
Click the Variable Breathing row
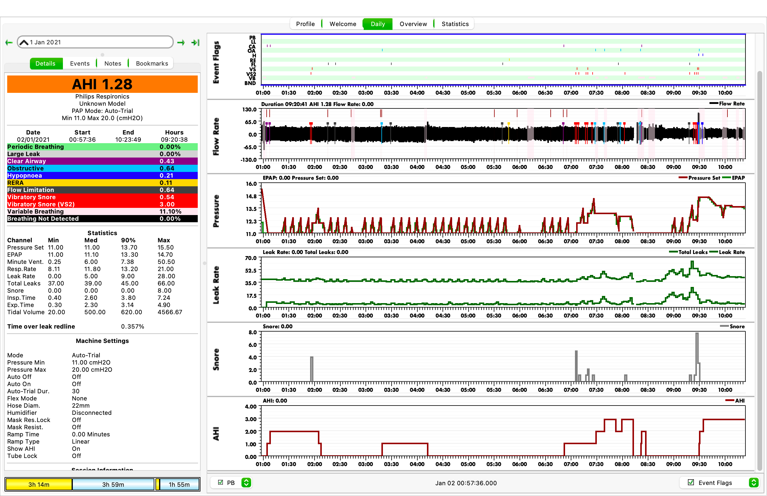tap(102, 211)
